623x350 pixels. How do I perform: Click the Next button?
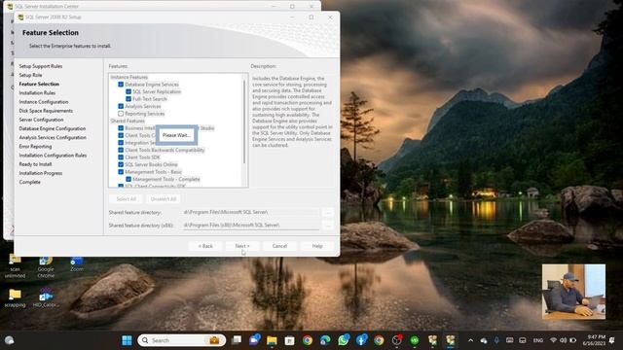point(242,246)
